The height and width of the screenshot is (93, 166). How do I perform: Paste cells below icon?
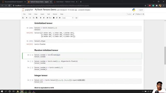point(37,18)
